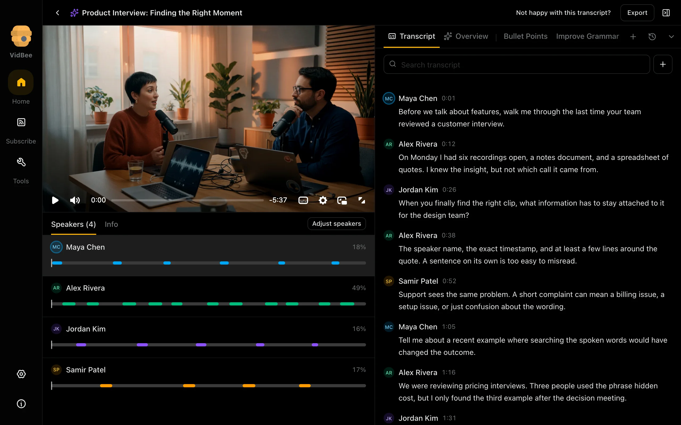The height and width of the screenshot is (425, 681).
Task: Open the Subscribe feed icon
Action: pyautogui.click(x=21, y=122)
